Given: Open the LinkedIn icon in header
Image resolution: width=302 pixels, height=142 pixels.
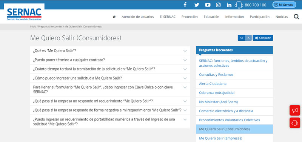Looking at the screenshot, I should pyautogui.click(x=229, y=5).
